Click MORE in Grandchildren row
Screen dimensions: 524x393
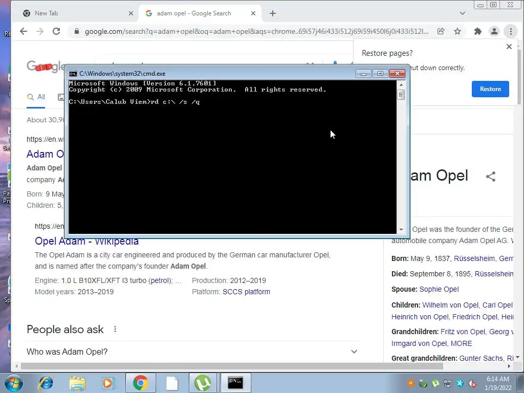point(461,343)
